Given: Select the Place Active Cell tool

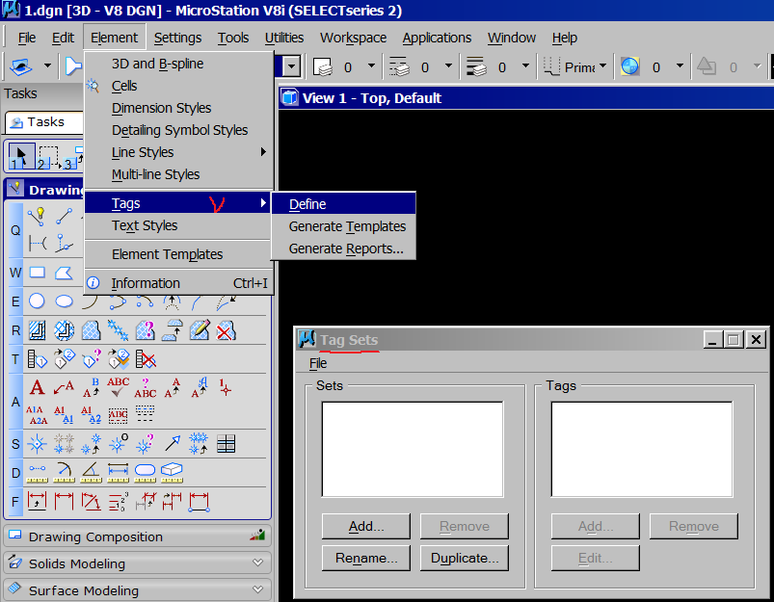Looking at the screenshot, I should pyautogui.click(x=38, y=444).
